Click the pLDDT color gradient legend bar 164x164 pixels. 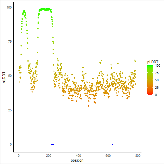[x=150, y=80]
